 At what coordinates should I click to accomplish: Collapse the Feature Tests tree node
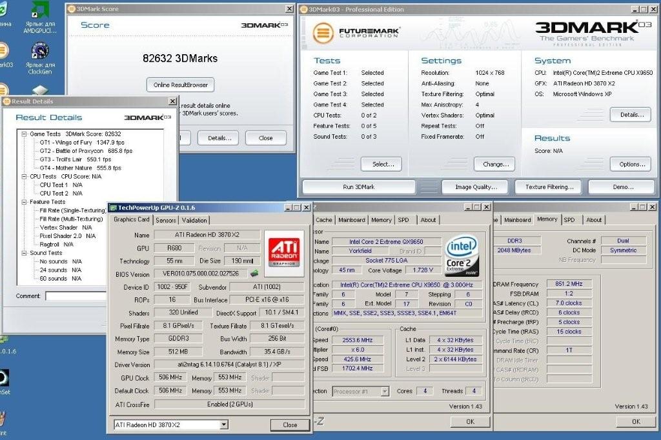point(25,202)
